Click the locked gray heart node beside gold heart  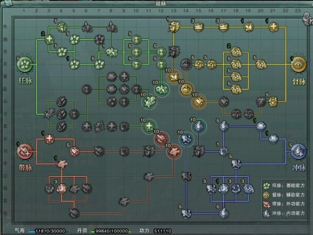click(x=224, y=102)
